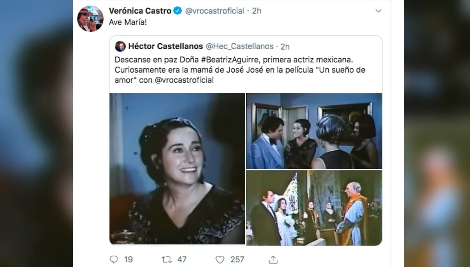Open the share icon below the tweet
Viewport: 470px width, 267px height.
[273, 259]
